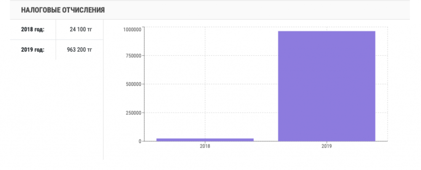Viewport: 421px width, 170px height.
Task: Click the top edge of the 2019 bar
Action: (x=326, y=31)
